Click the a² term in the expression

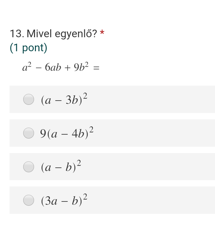coord(27,67)
